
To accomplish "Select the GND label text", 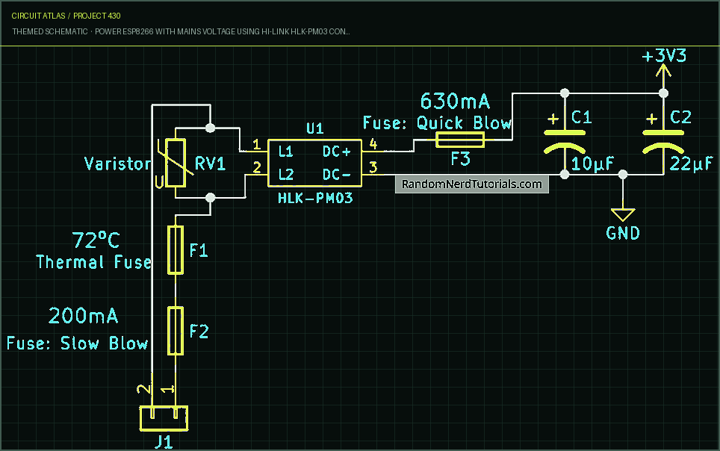I will pyautogui.click(x=623, y=233).
